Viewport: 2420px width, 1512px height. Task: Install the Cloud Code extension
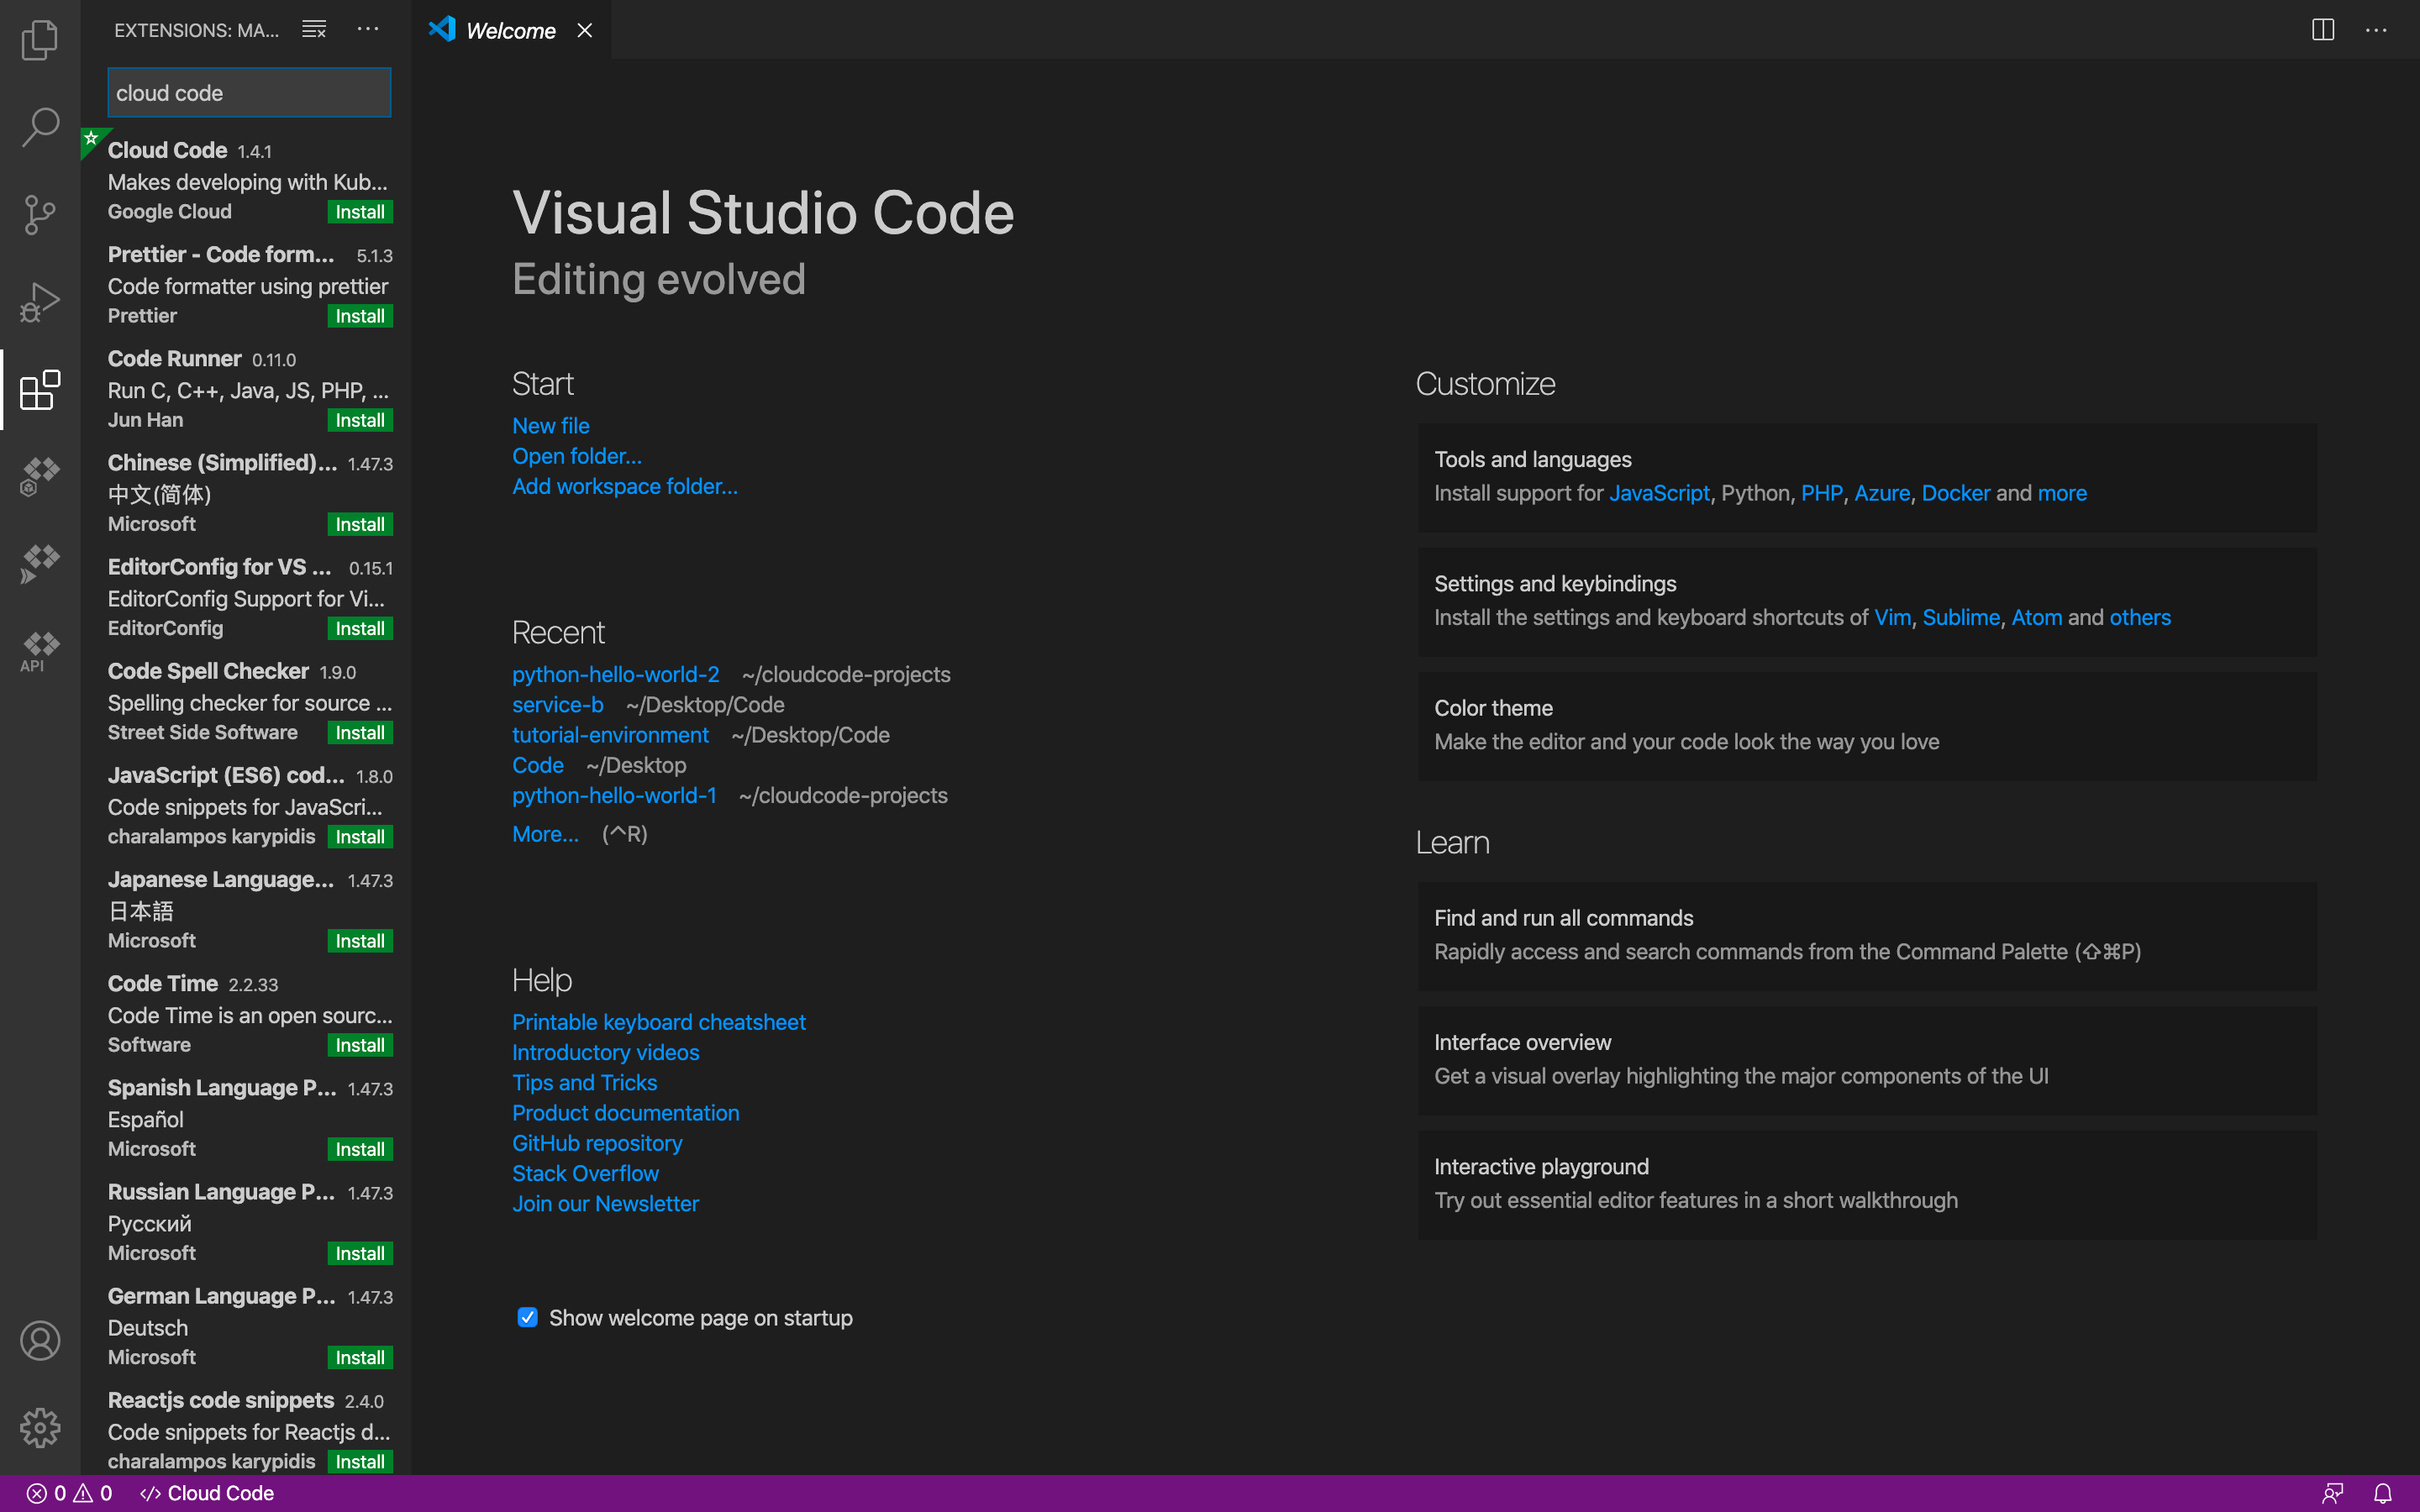point(360,212)
